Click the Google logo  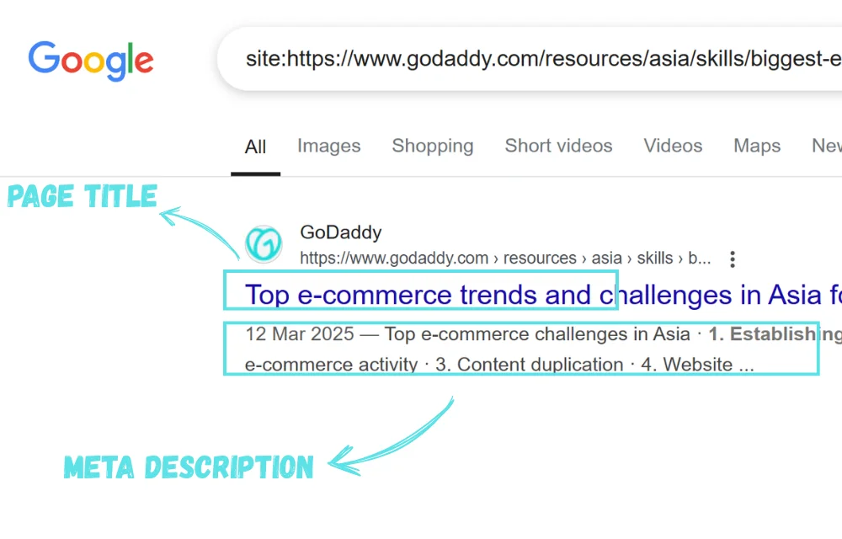[91, 59]
